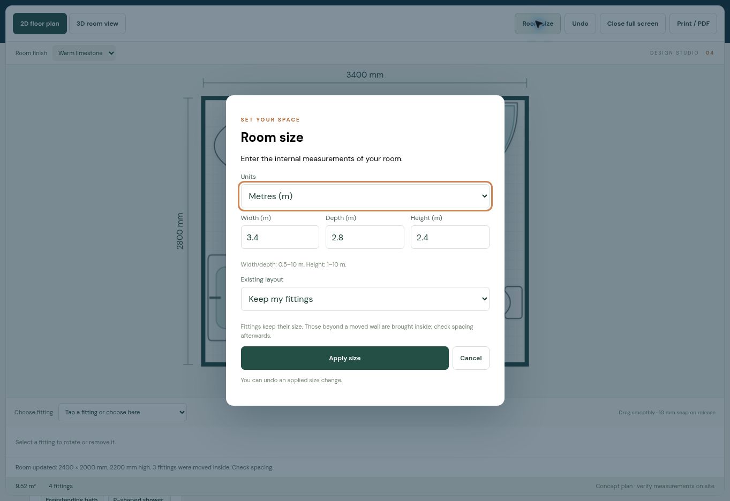Open the Existing layout dropdown
Screen dimensions: 730x501
coord(365,299)
